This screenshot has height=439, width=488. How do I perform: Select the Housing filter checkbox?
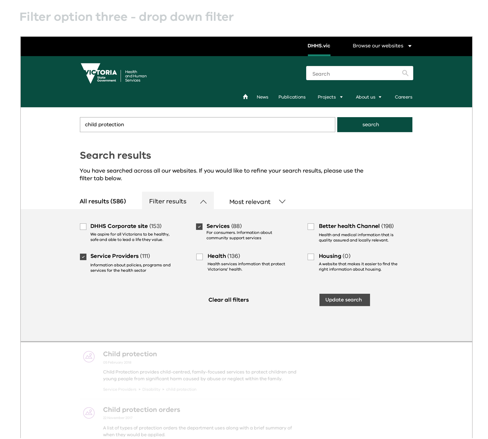click(311, 257)
